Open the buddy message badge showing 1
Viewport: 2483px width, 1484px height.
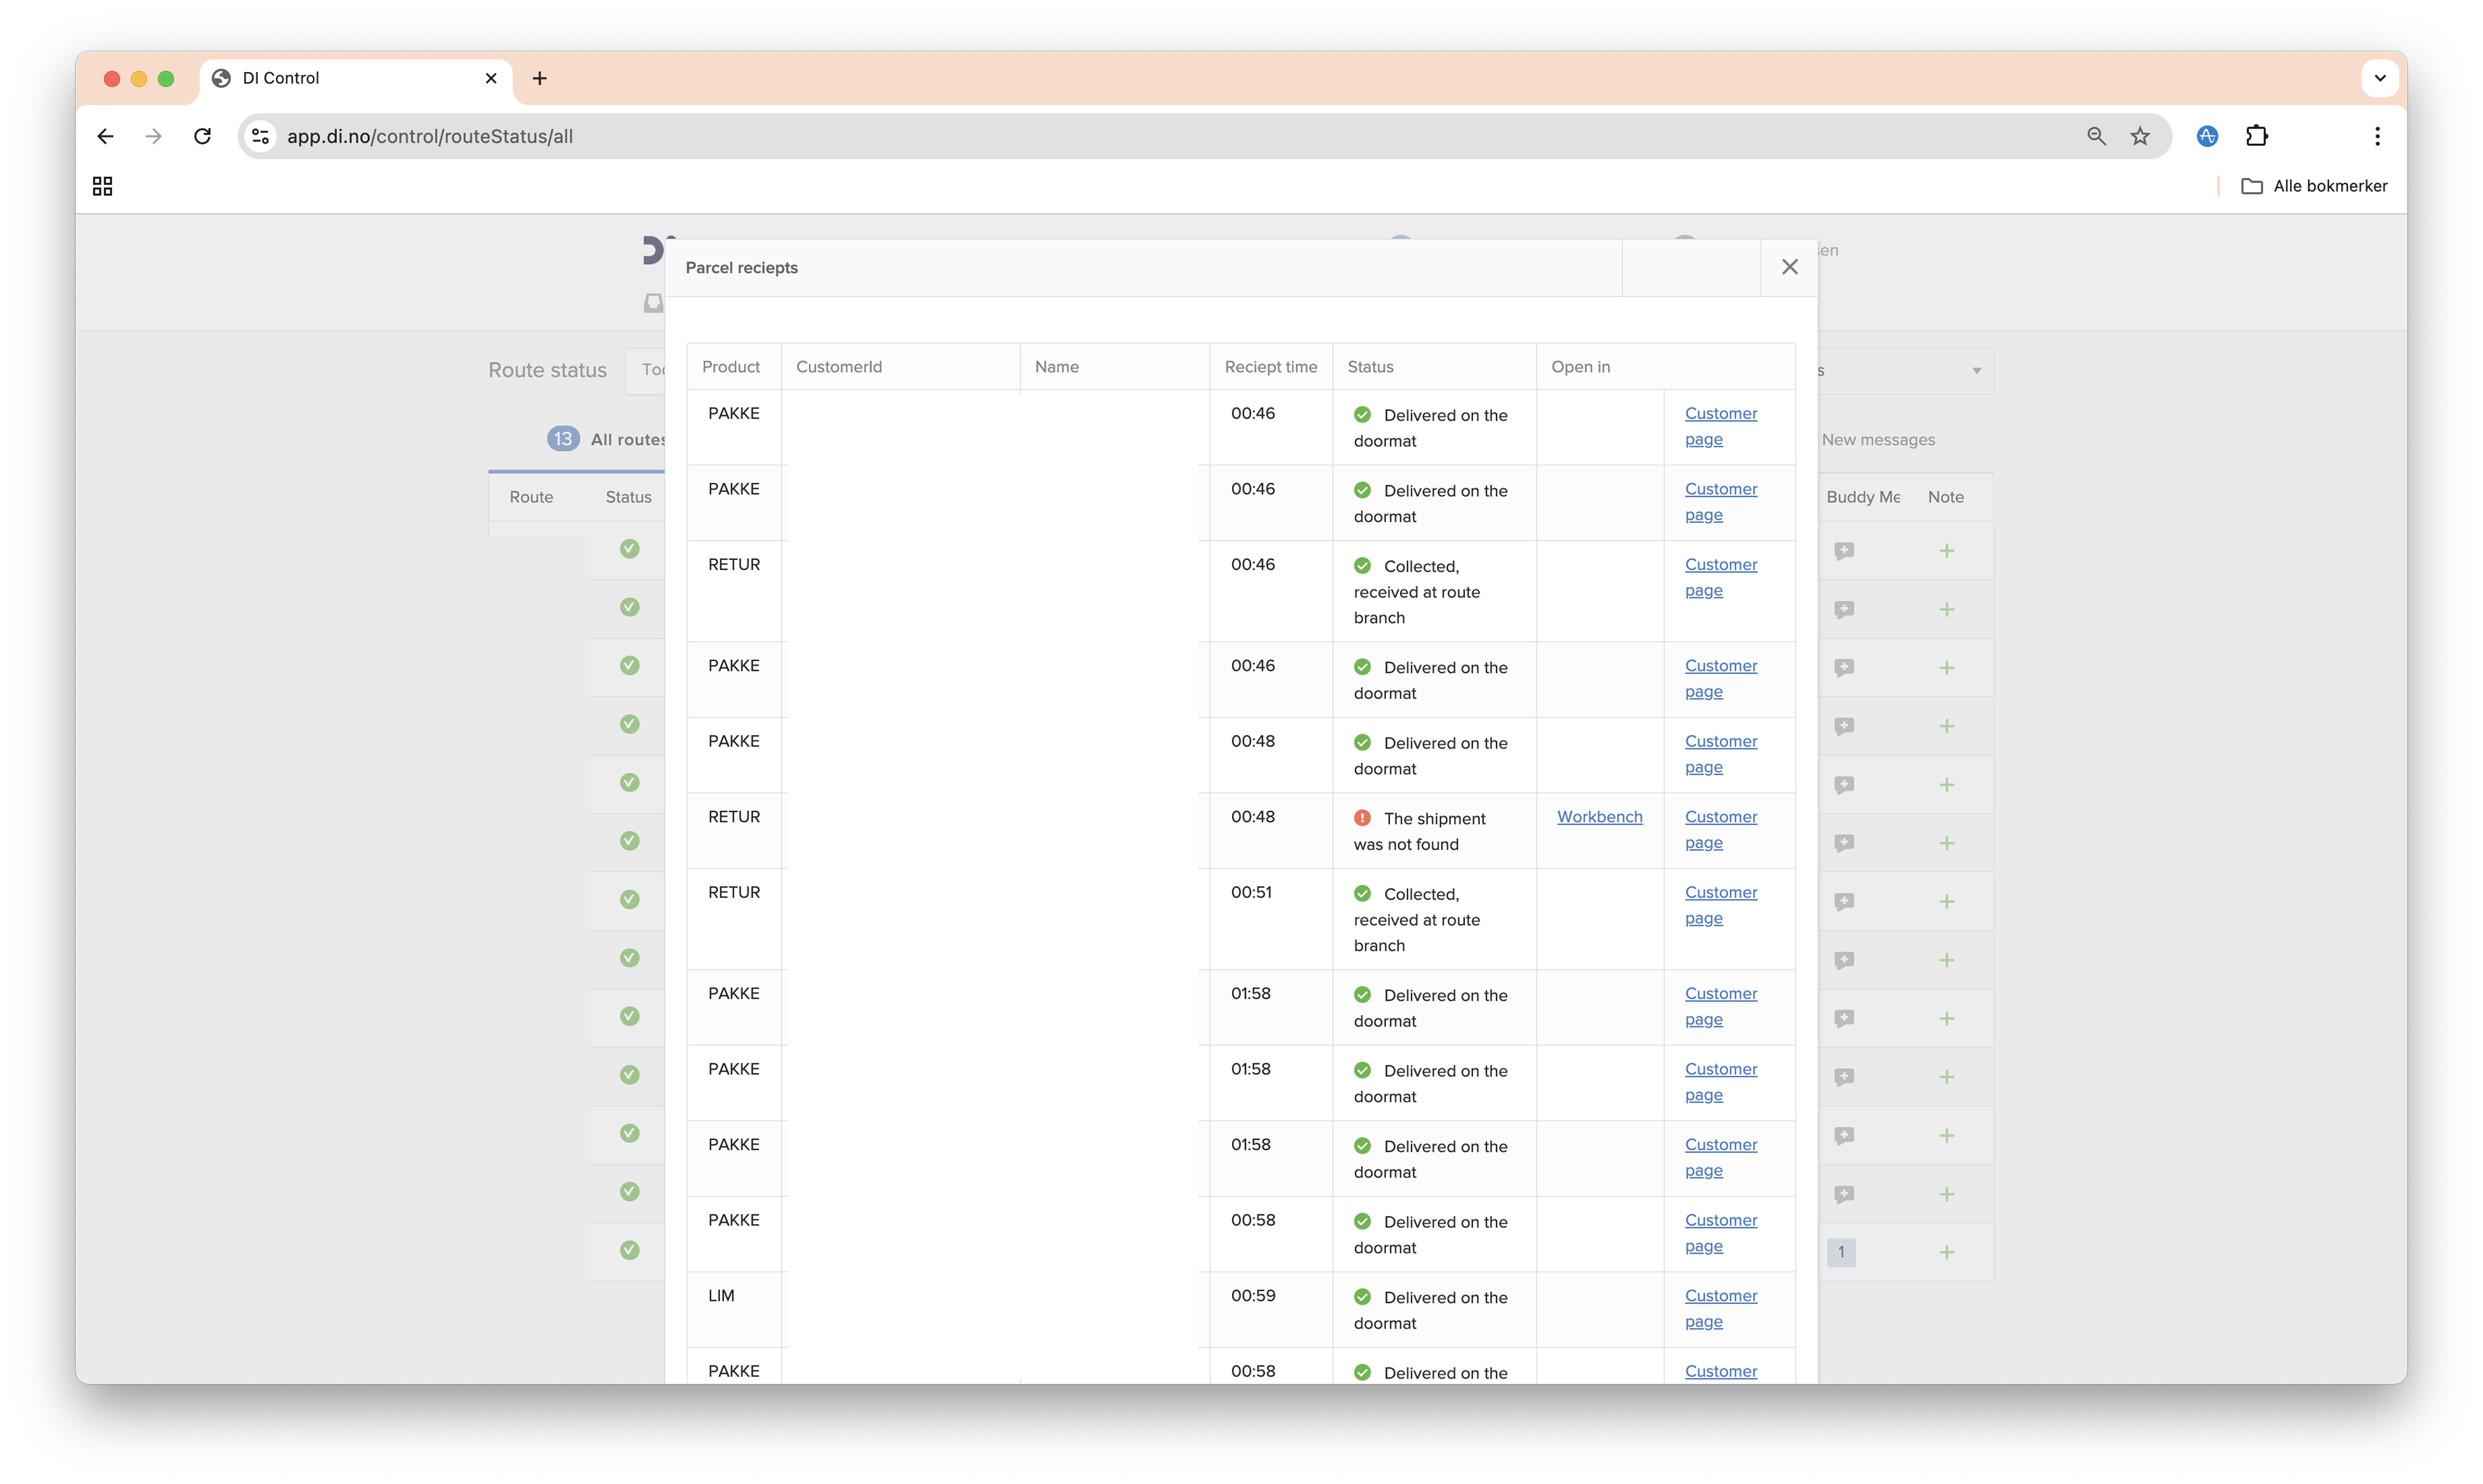[x=1841, y=1252]
